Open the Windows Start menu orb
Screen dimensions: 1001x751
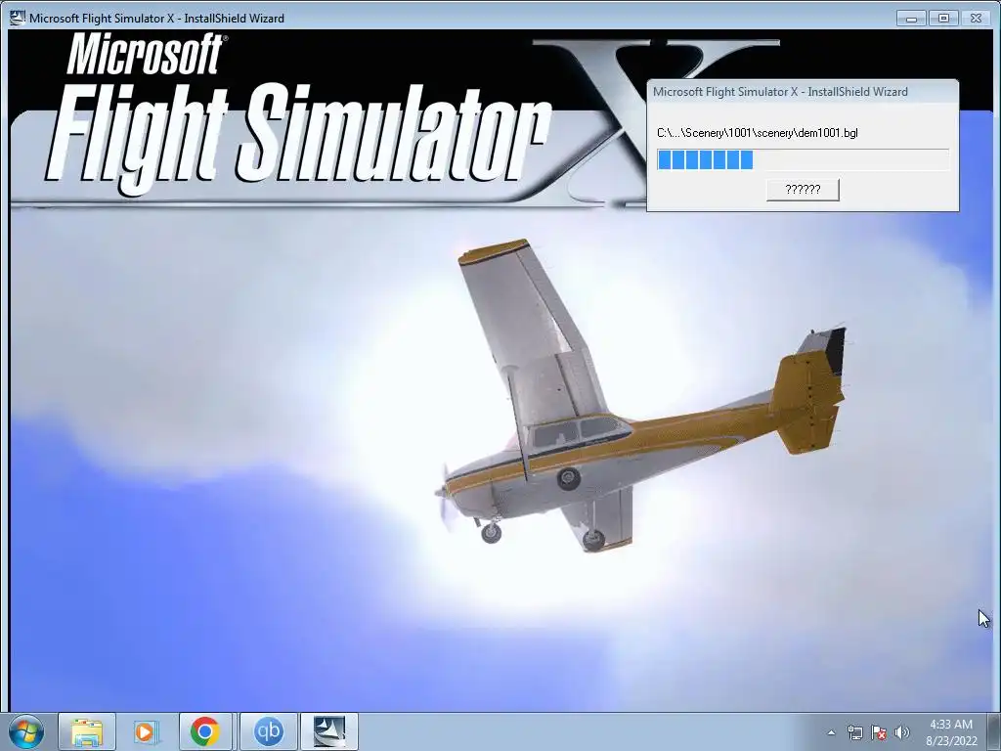point(26,731)
